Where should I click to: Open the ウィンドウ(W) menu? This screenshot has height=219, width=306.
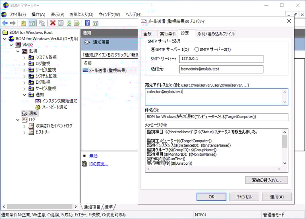[109, 14]
